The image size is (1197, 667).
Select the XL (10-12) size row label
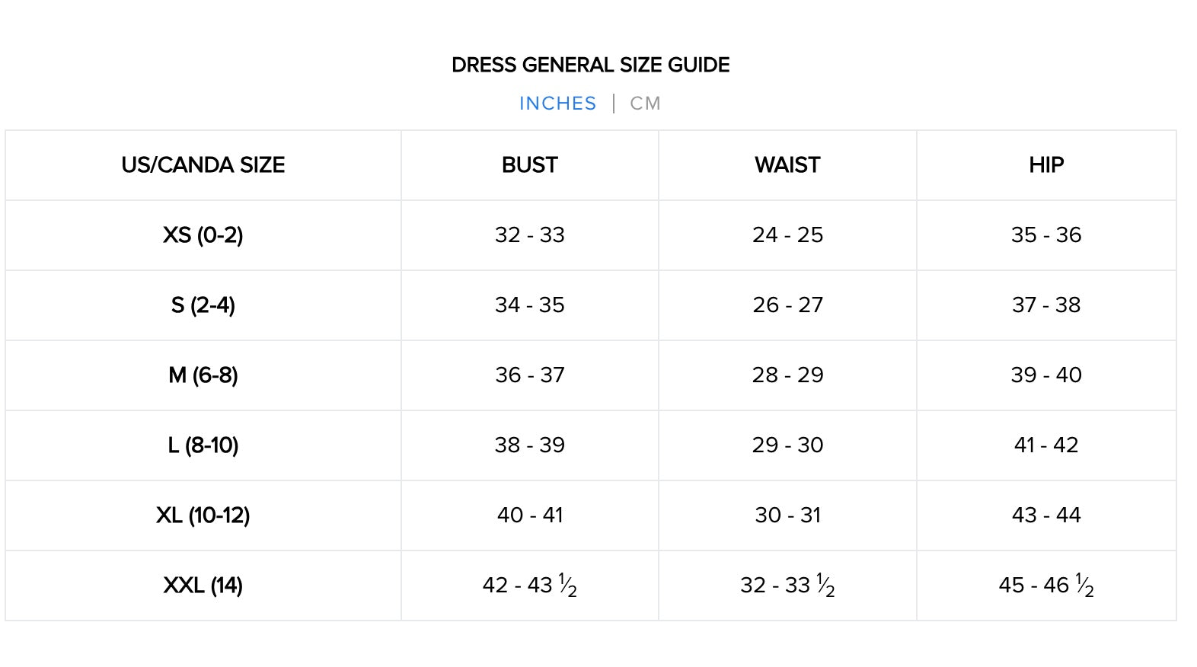coord(203,515)
